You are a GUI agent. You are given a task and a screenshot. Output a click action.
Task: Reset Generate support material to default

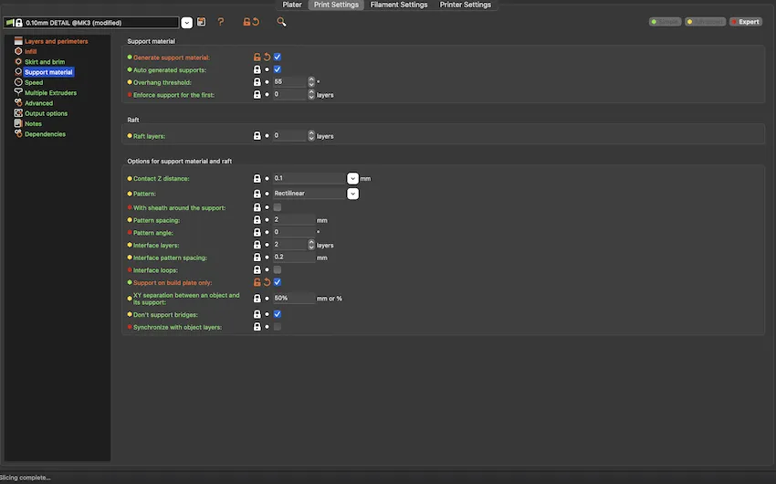pos(267,57)
